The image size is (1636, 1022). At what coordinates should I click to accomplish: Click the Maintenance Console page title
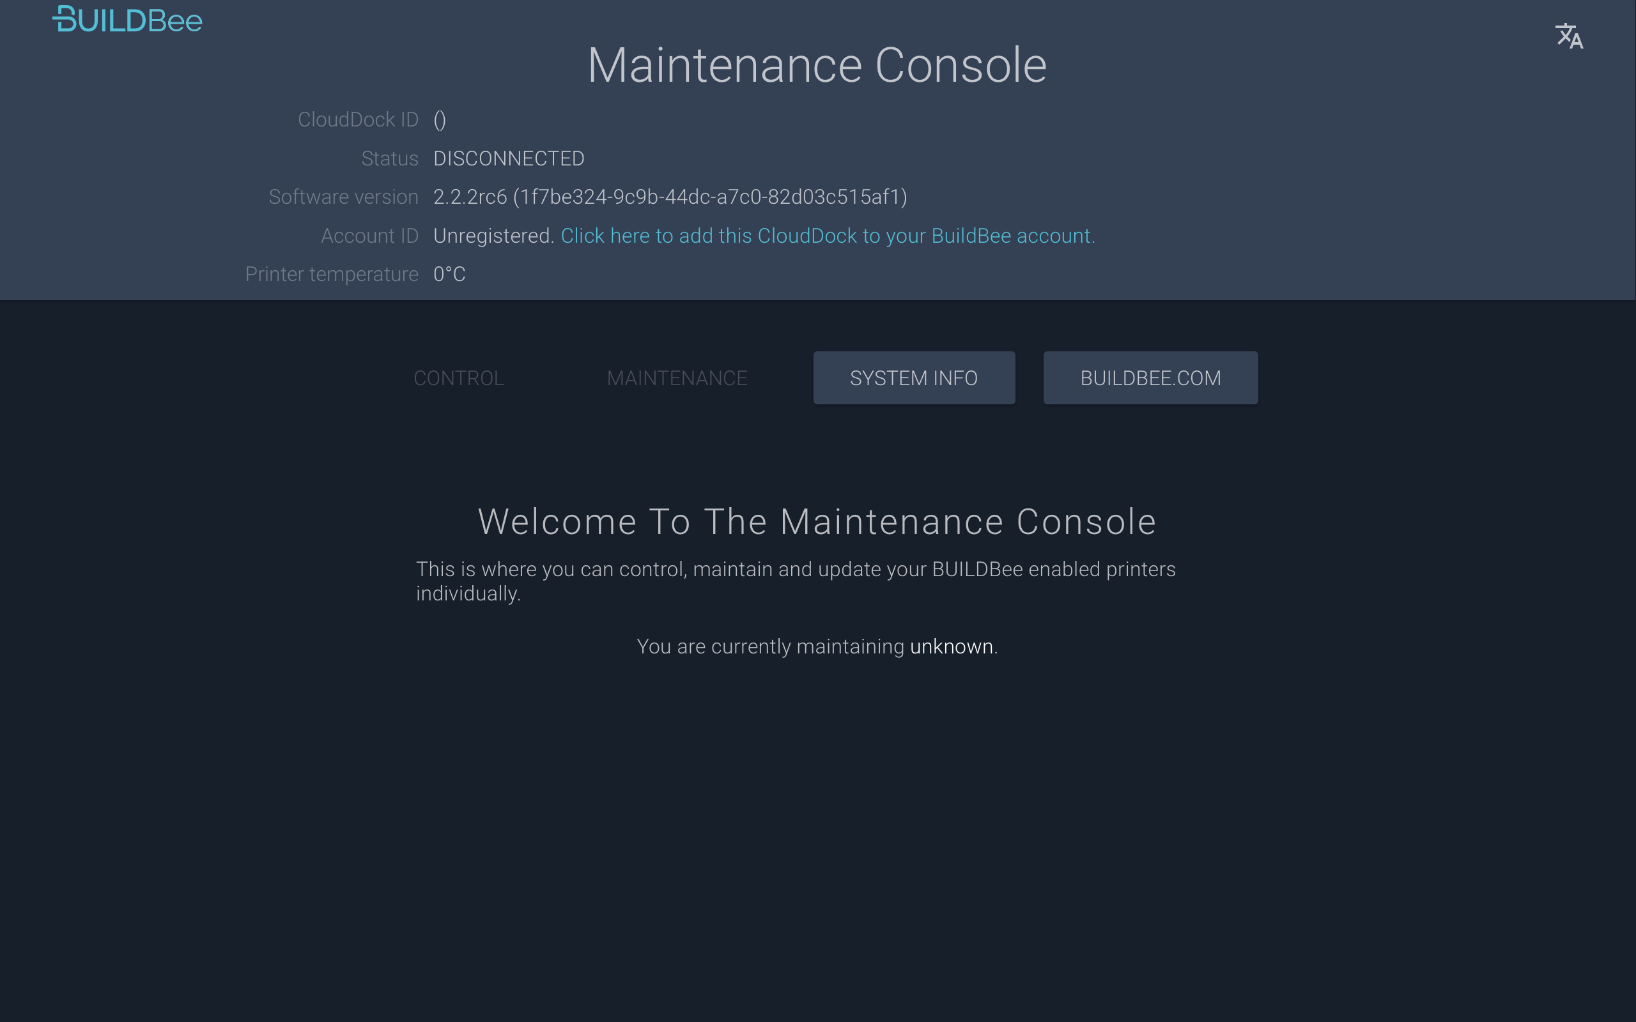tap(818, 65)
